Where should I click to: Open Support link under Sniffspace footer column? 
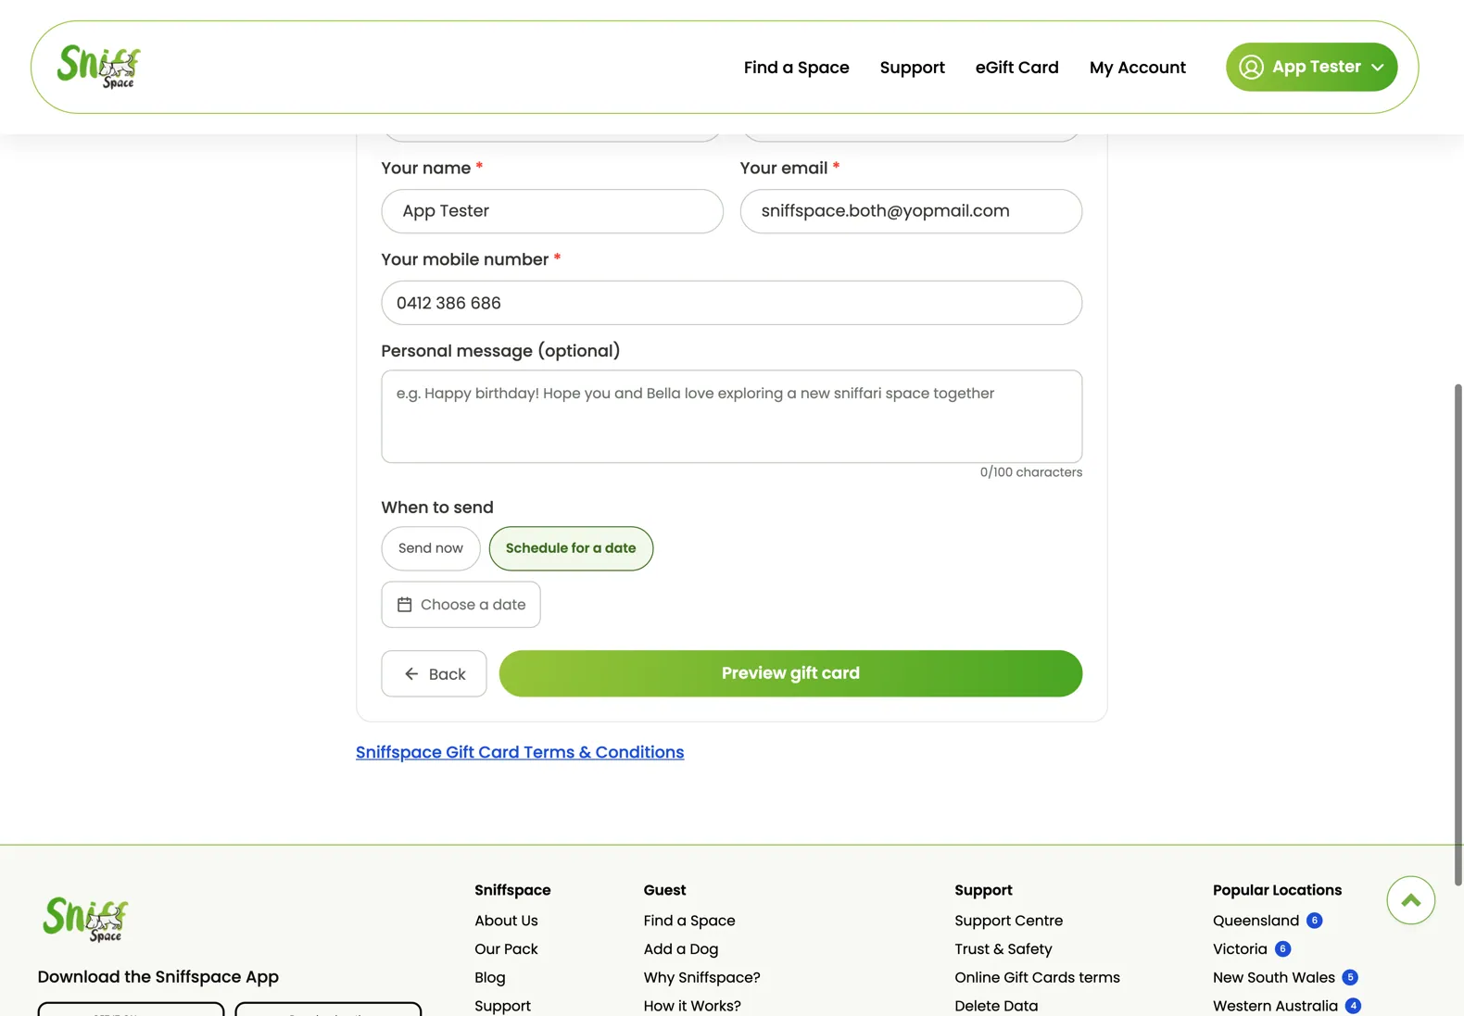(502, 1006)
